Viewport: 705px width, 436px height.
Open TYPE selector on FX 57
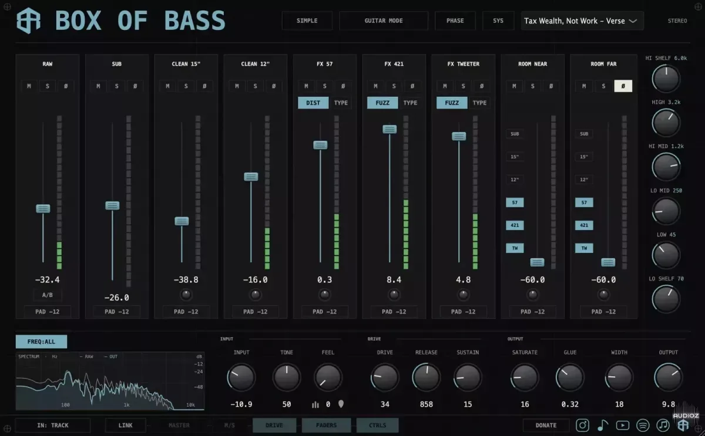[x=341, y=103]
